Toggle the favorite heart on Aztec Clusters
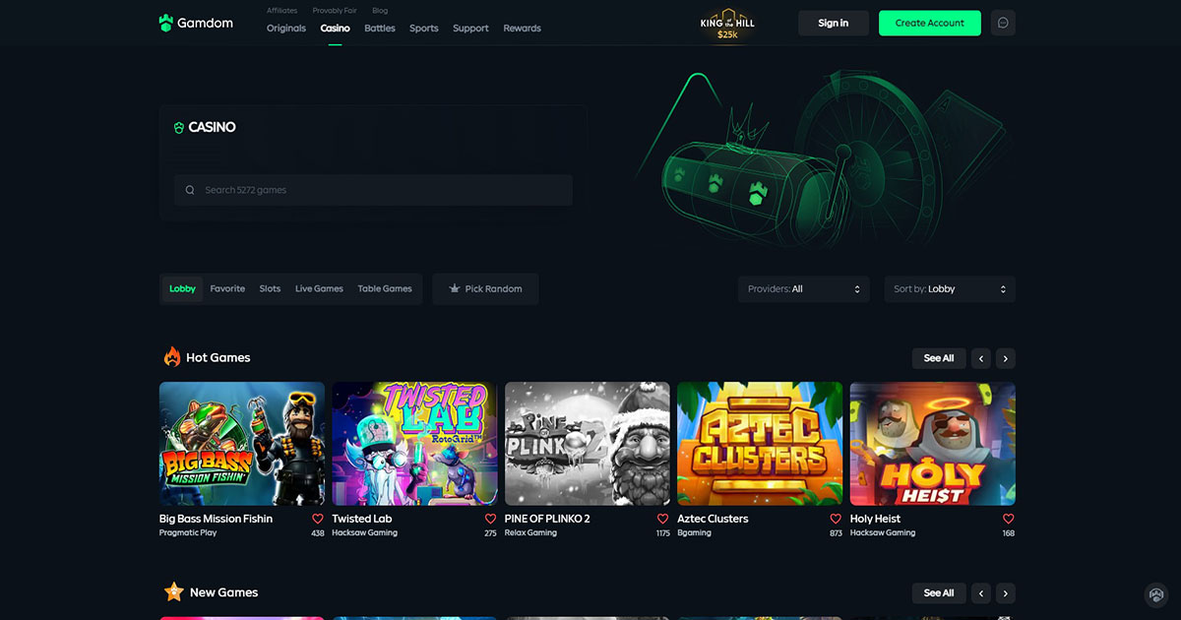Image resolution: width=1181 pixels, height=620 pixels. click(x=836, y=519)
